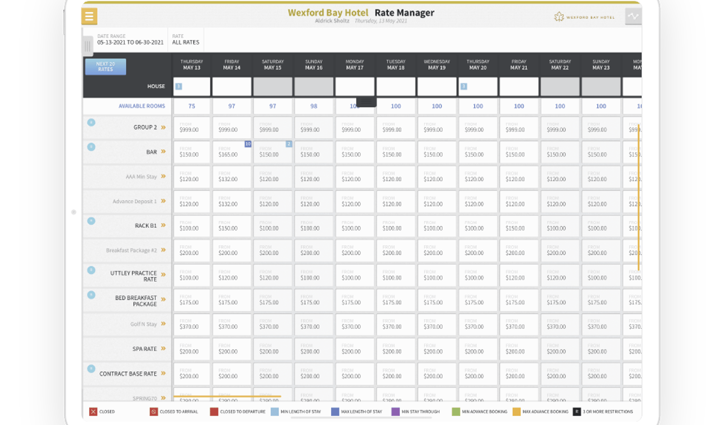Select the Monday May 17 column header
The image size is (725, 425).
point(355,64)
